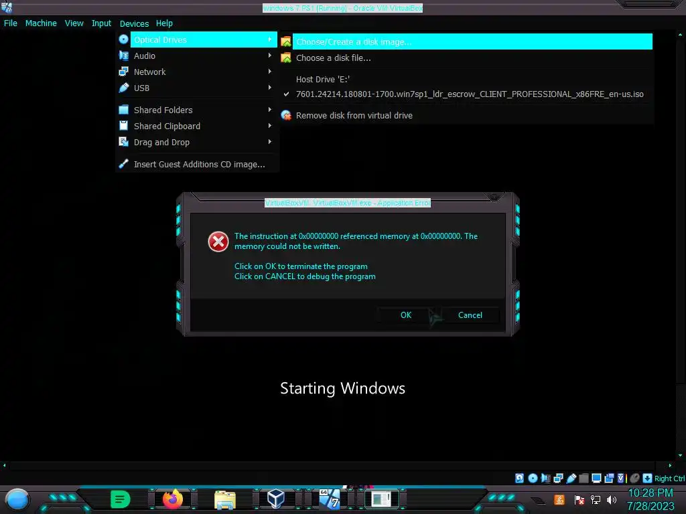Click the Insert Guest Additions wrench icon
Viewport: 686px width, 514px height.
124,164
